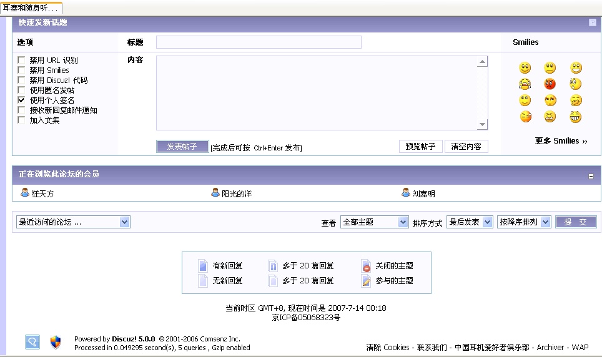
Task: Click the speech bubble icon in the footer
Action: point(32,341)
